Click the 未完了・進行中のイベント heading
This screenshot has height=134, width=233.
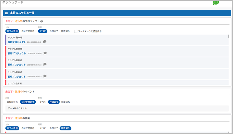tap(20, 92)
